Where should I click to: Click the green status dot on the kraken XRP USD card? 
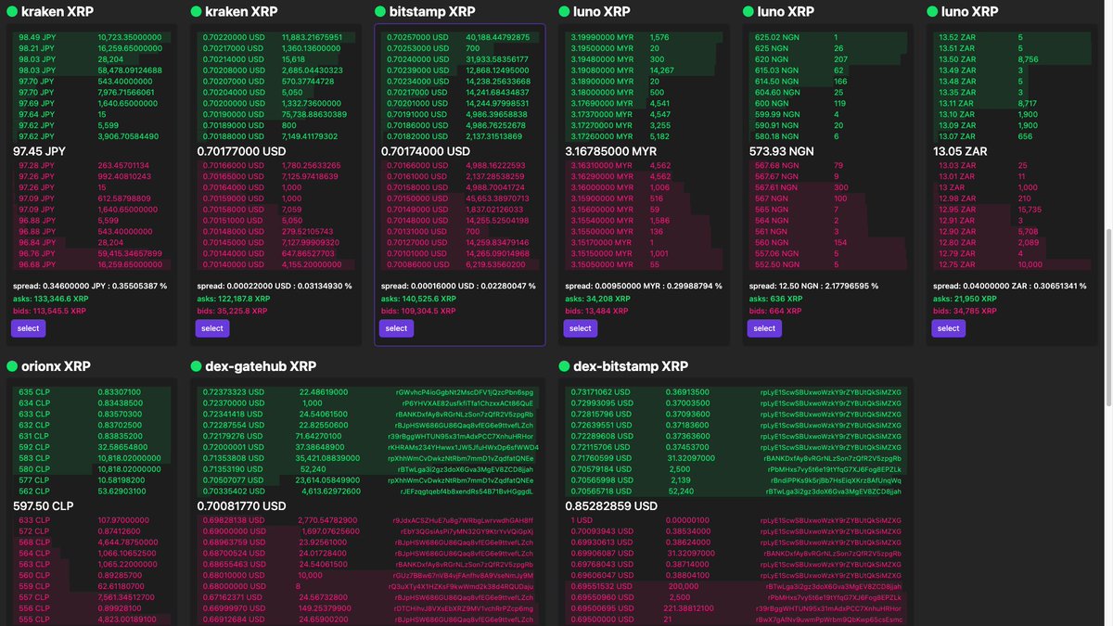click(196, 12)
